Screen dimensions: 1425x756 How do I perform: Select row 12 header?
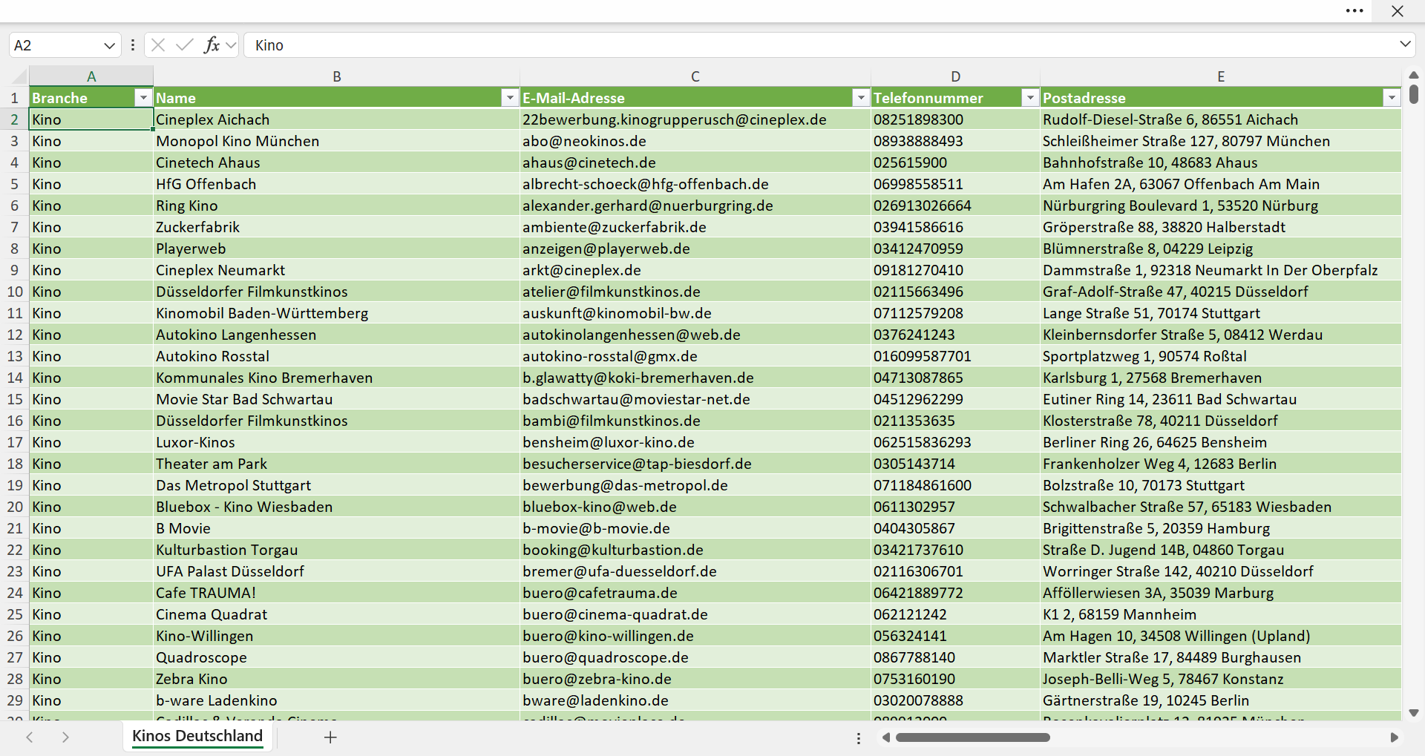(14, 335)
